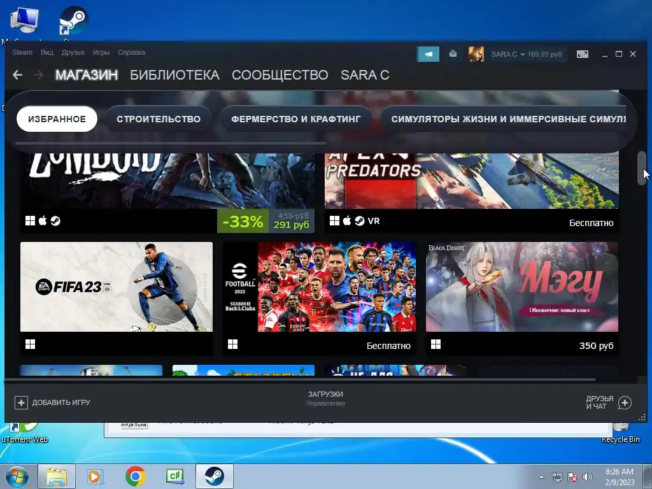Click Бесплатно under eFootball 2023
The width and height of the screenshot is (652, 489).
(x=388, y=346)
